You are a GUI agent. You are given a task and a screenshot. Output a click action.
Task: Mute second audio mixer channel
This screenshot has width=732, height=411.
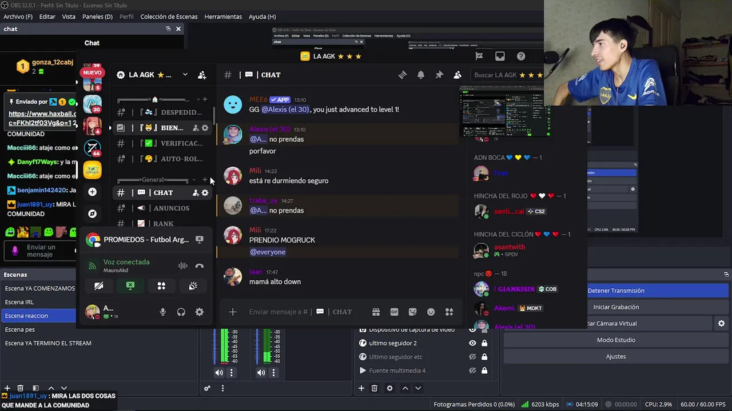point(261,373)
